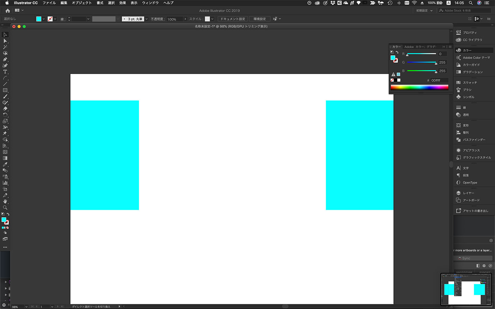Open the パスファインダー panel
The image size is (495, 309).
coord(474,140)
